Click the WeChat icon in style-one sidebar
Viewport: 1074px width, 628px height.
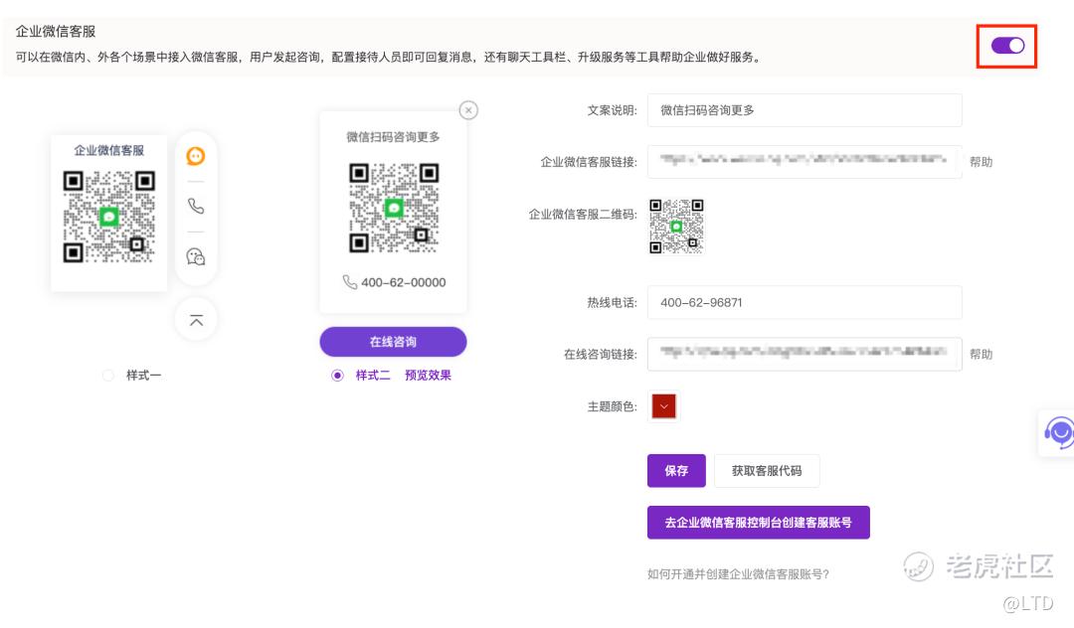point(196,256)
